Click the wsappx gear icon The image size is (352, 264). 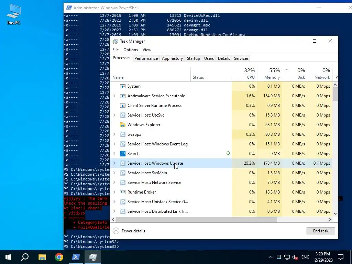(x=123, y=134)
